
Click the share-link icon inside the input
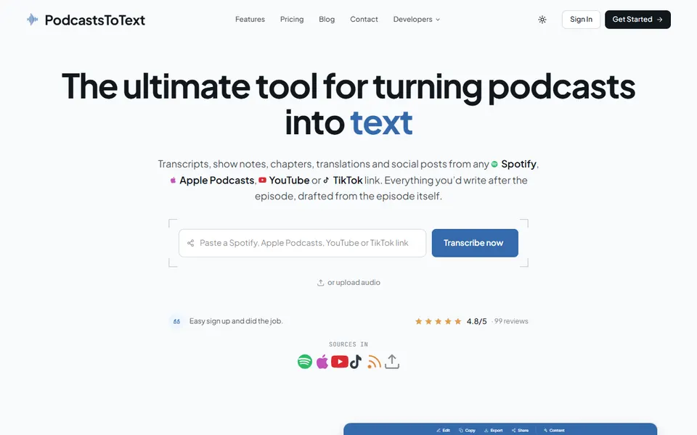(191, 243)
